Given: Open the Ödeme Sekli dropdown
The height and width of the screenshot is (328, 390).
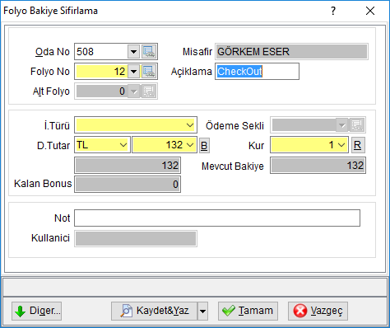Looking at the screenshot, I should coord(341,125).
